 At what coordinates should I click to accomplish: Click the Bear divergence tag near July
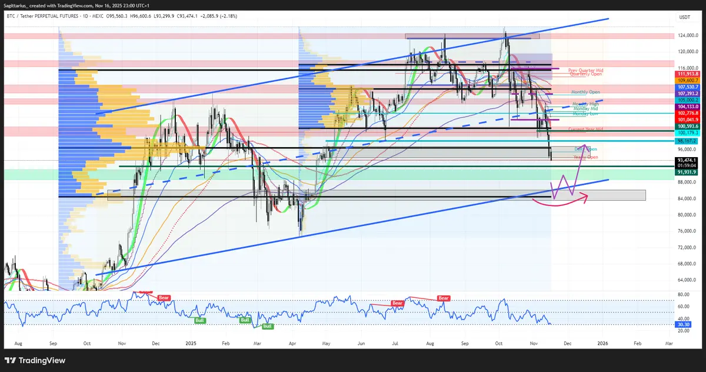point(398,303)
